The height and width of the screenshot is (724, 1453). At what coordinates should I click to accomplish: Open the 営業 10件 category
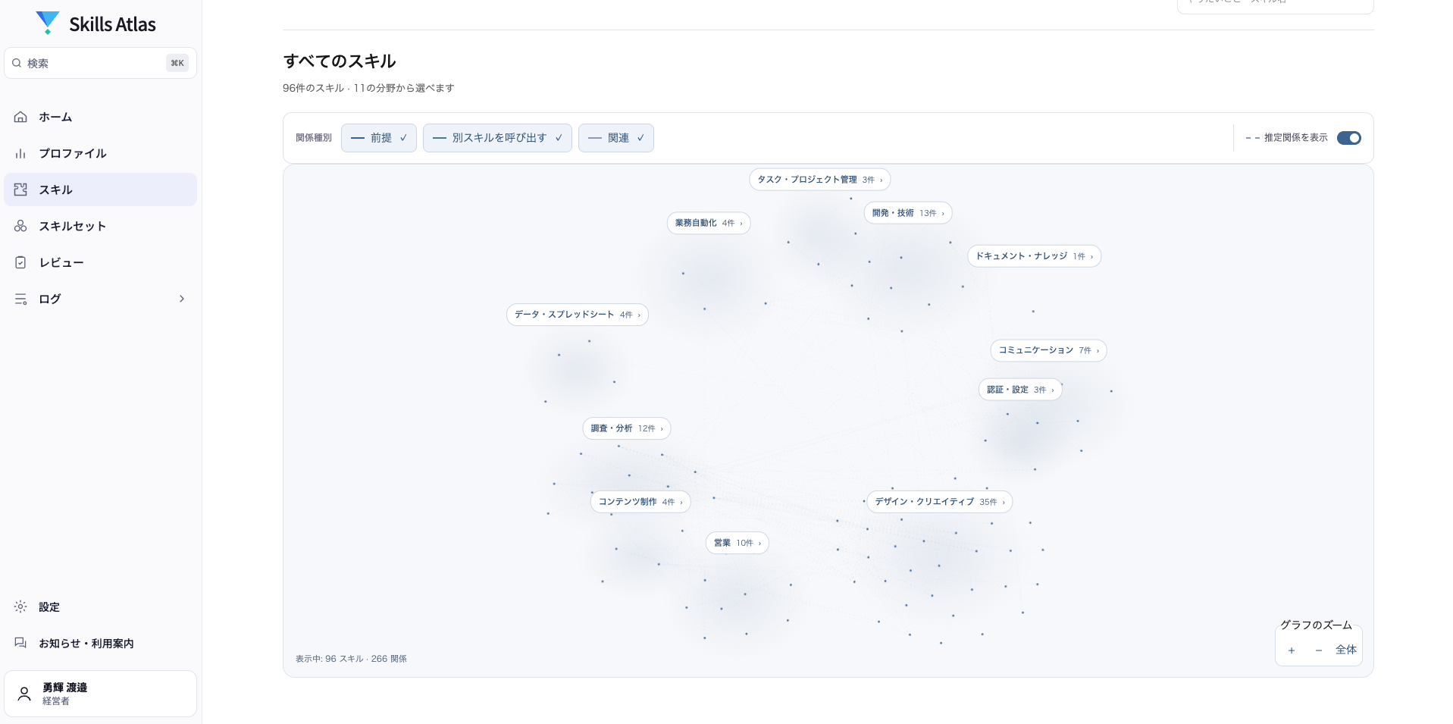(737, 543)
